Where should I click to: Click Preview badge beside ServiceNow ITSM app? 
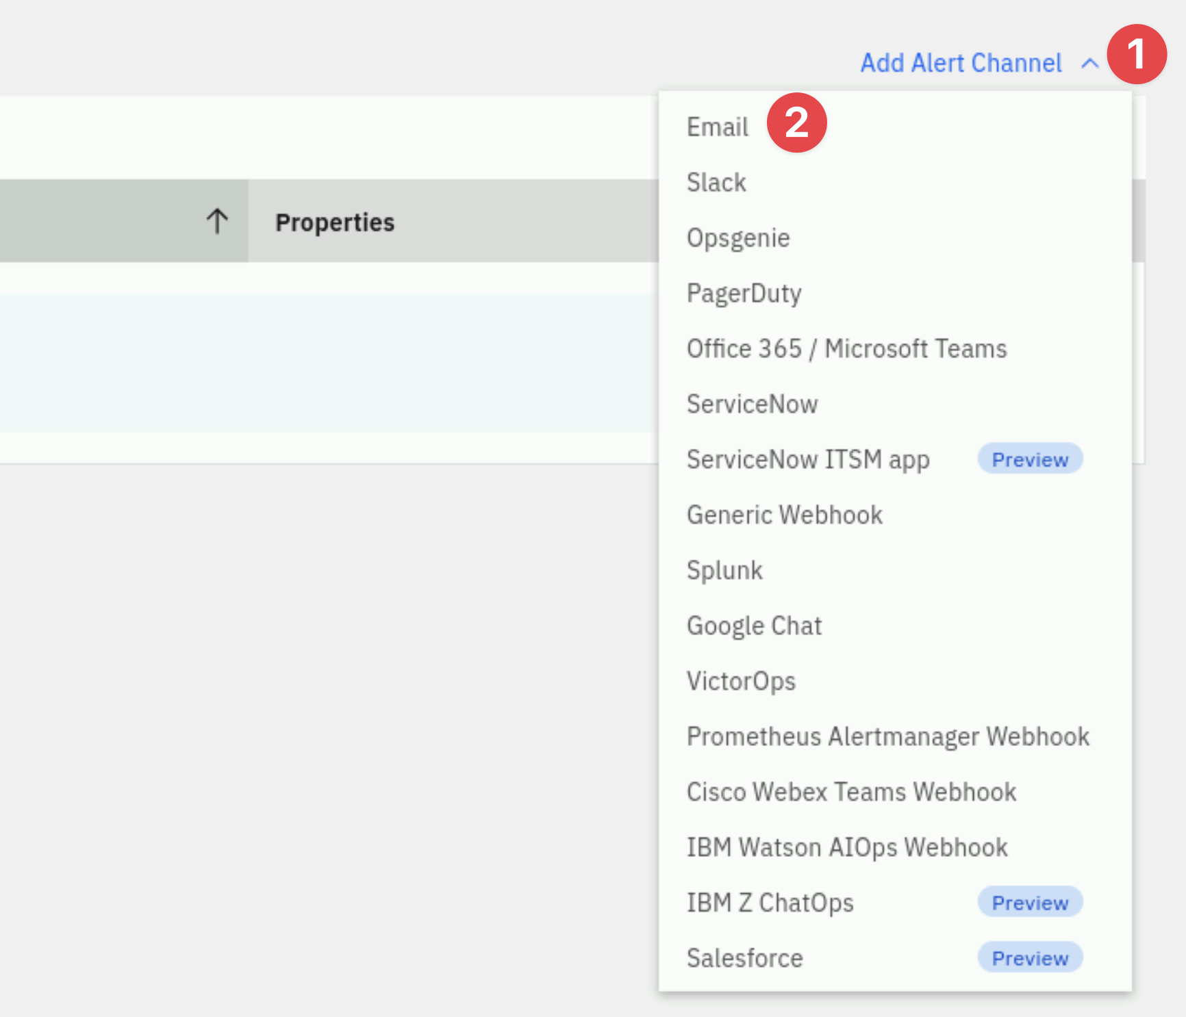[1030, 459]
